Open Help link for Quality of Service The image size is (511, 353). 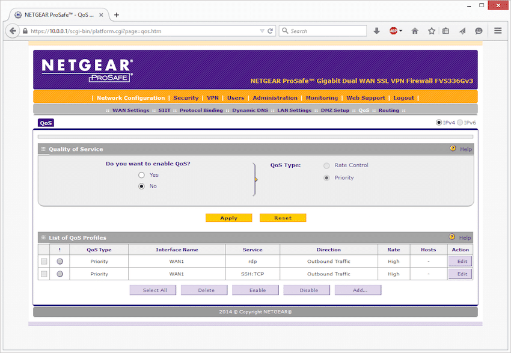tap(466, 149)
